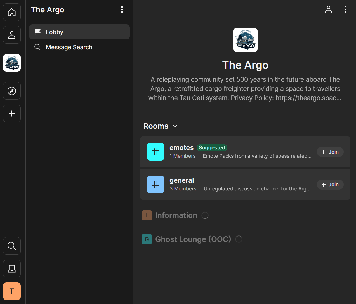The height and width of the screenshot is (304, 356).
Task: Open your profile via the T avatar
Action: 11,291
